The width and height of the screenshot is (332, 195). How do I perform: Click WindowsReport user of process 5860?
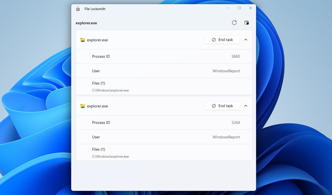pyautogui.click(x=226, y=71)
